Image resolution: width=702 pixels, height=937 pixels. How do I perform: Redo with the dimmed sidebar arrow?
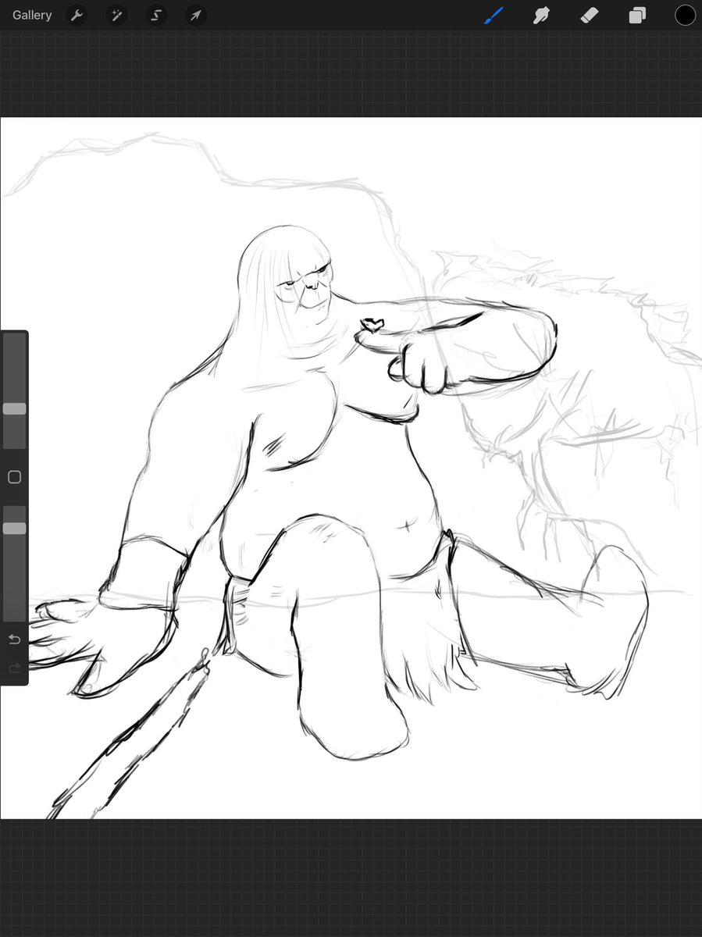(x=14, y=668)
